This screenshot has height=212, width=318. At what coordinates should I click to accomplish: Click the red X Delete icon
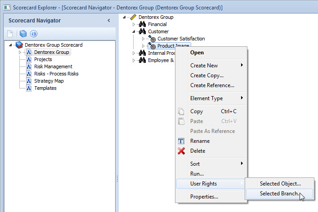[181, 151]
